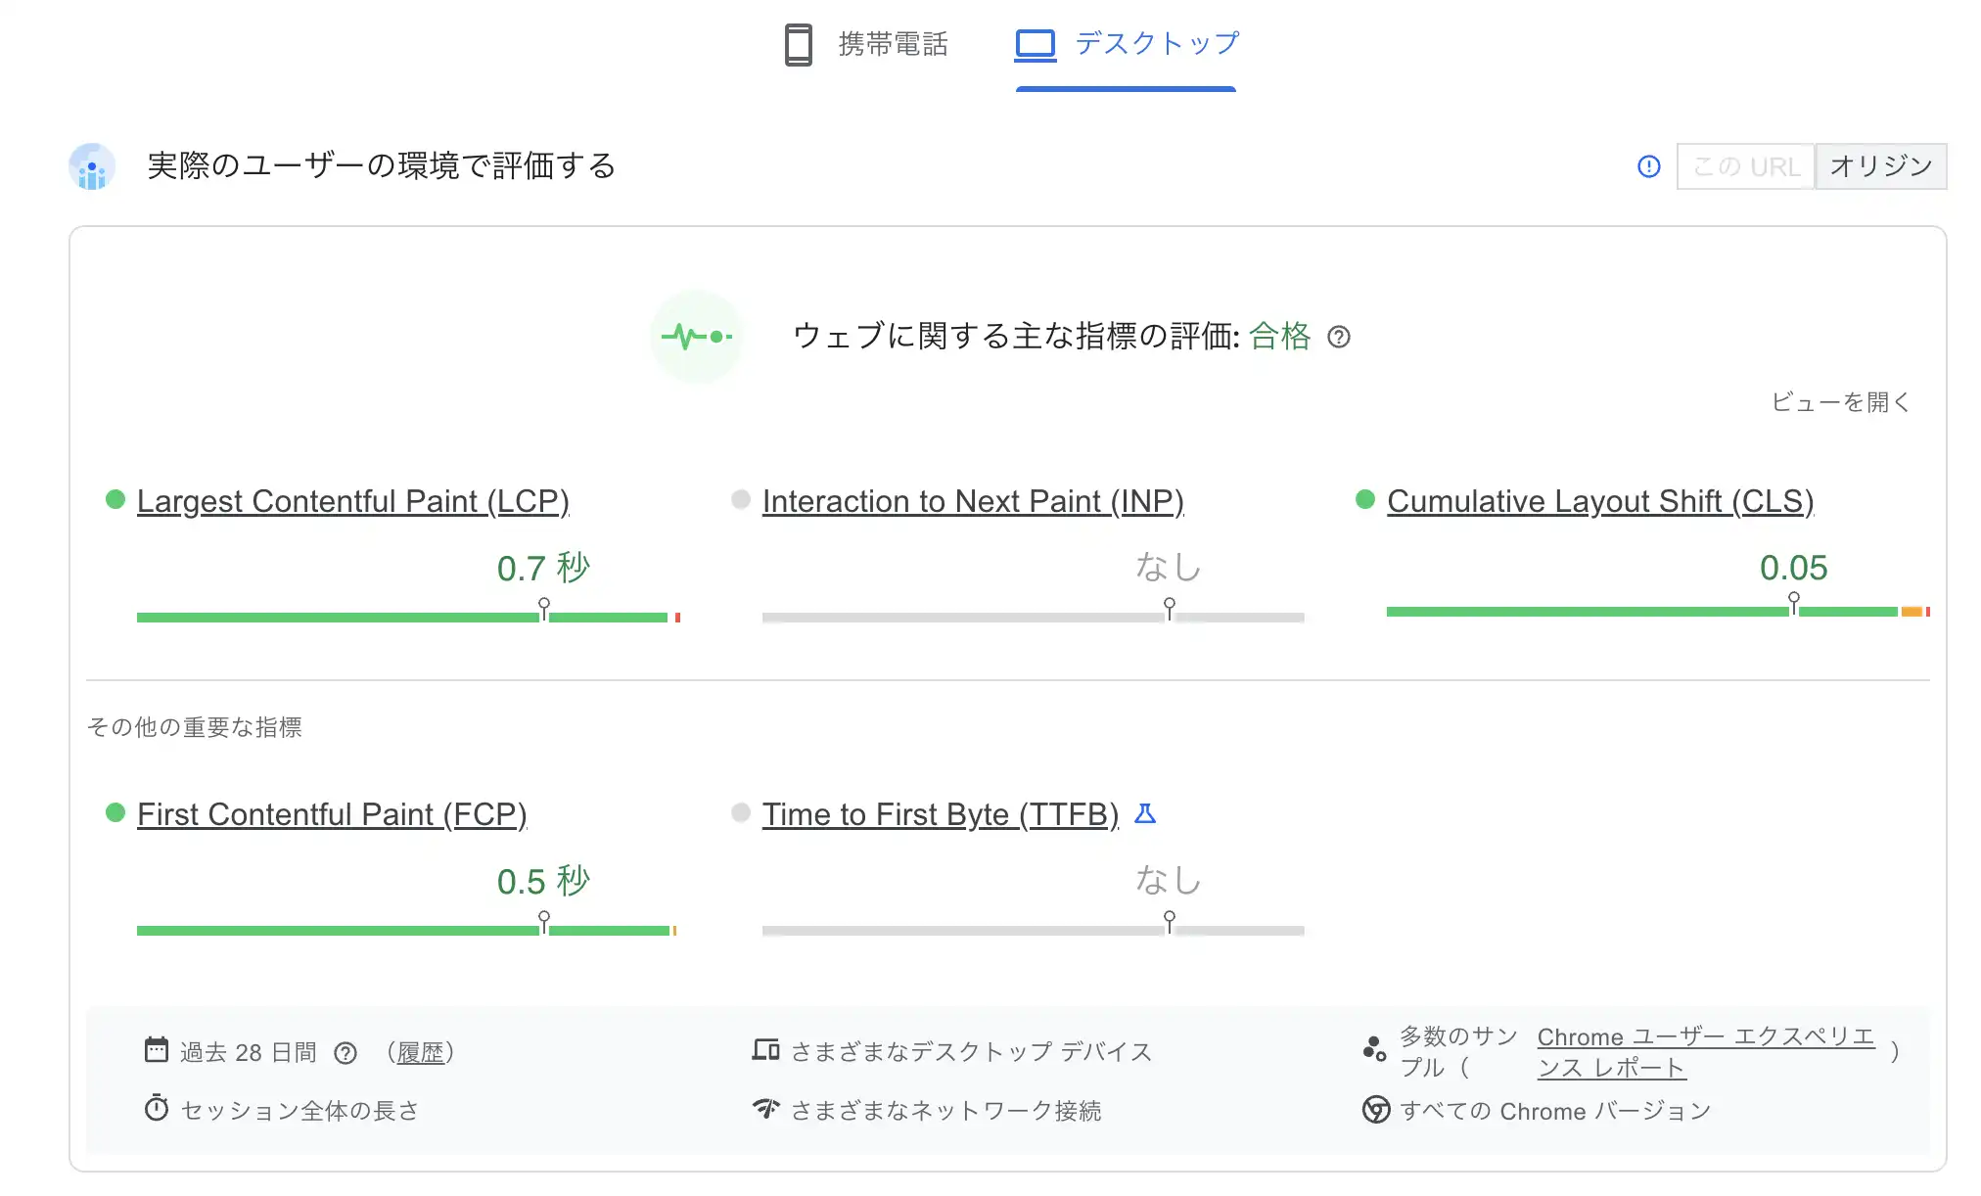Click the Chrome logo icon
This screenshot has width=1981, height=1196.
coord(1375,1111)
